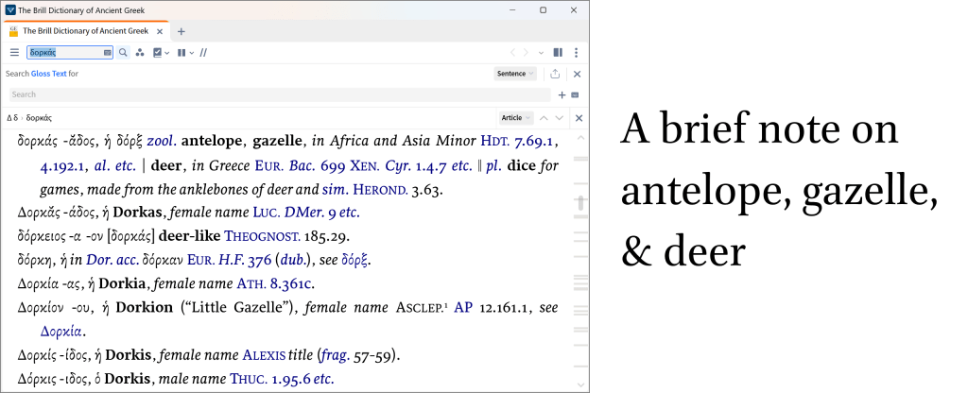This screenshot has width=968, height=393.
Task: Click the three-dots visual filter icon
Action: tap(139, 52)
